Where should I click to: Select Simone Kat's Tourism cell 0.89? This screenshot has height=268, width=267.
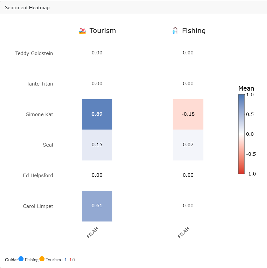pos(97,114)
